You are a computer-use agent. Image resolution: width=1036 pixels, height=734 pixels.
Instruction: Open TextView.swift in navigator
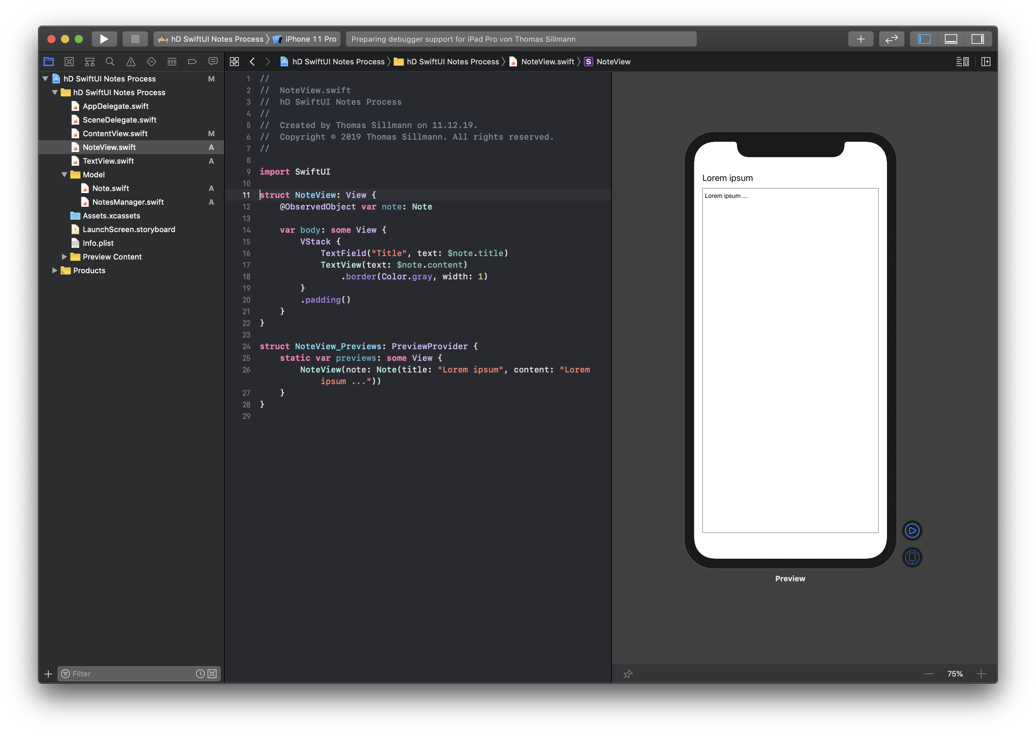(108, 161)
